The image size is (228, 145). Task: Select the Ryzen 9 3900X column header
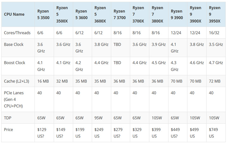click(x=197, y=14)
